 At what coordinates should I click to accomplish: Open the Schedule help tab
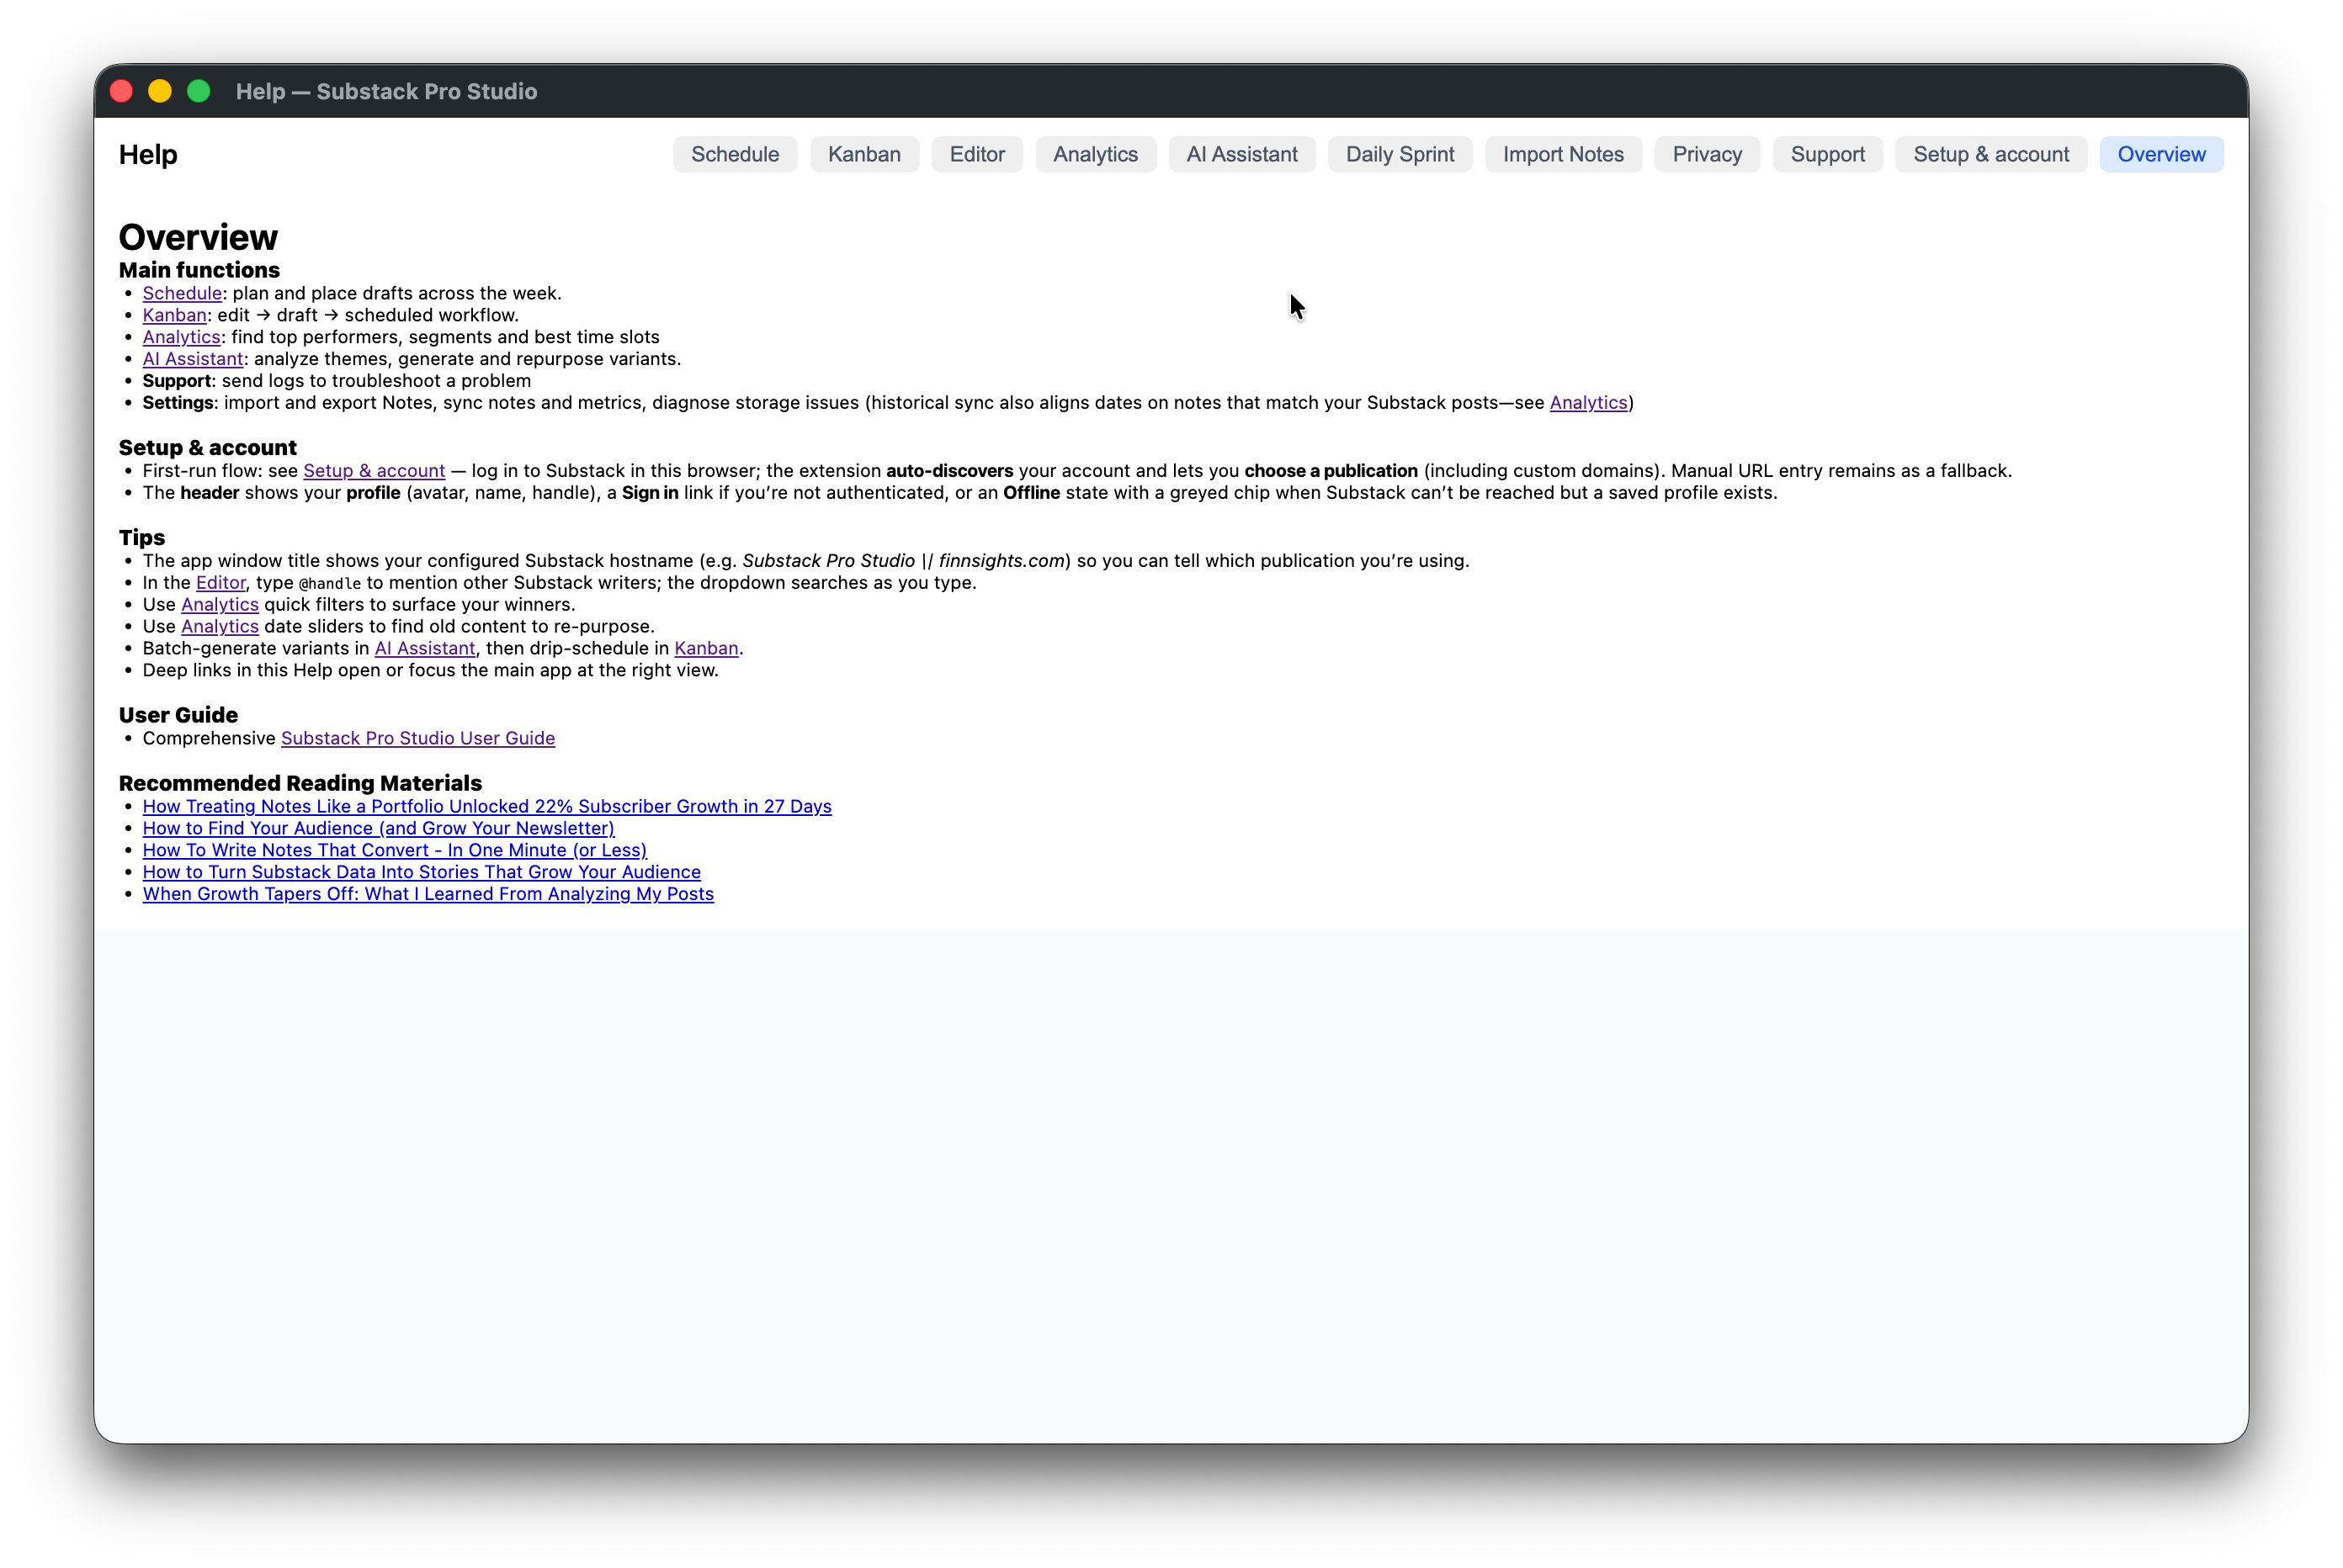(735, 154)
